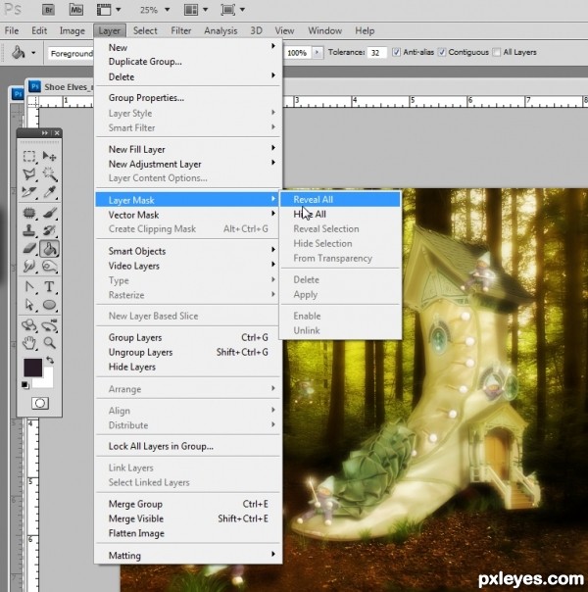This screenshot has width=588, height=592.
Task: Reset default foreground and background colors
Action: click(25, 385)
